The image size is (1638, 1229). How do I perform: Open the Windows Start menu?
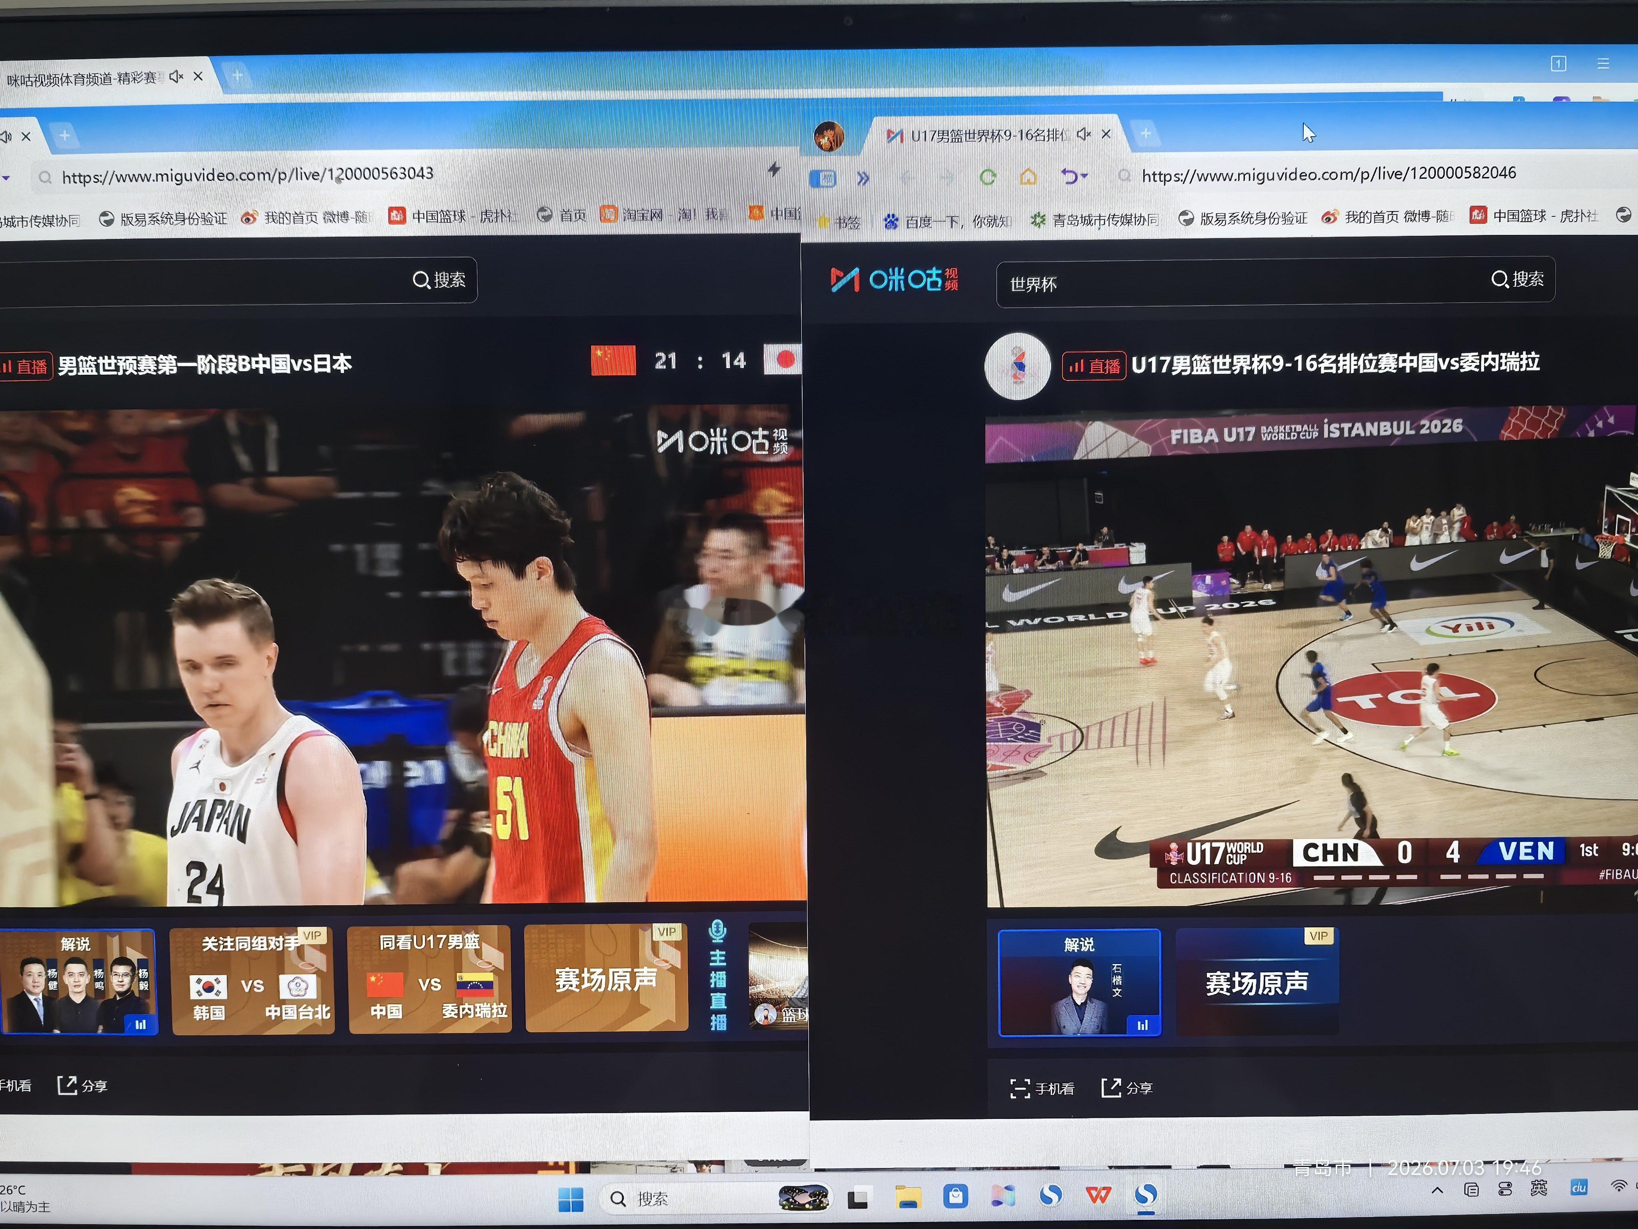(570, 1199)
